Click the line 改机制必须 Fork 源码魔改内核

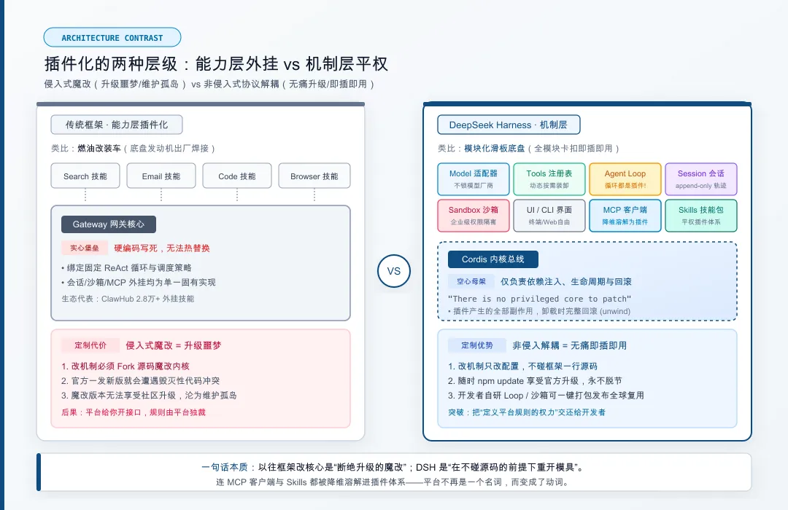coord(125,366)
